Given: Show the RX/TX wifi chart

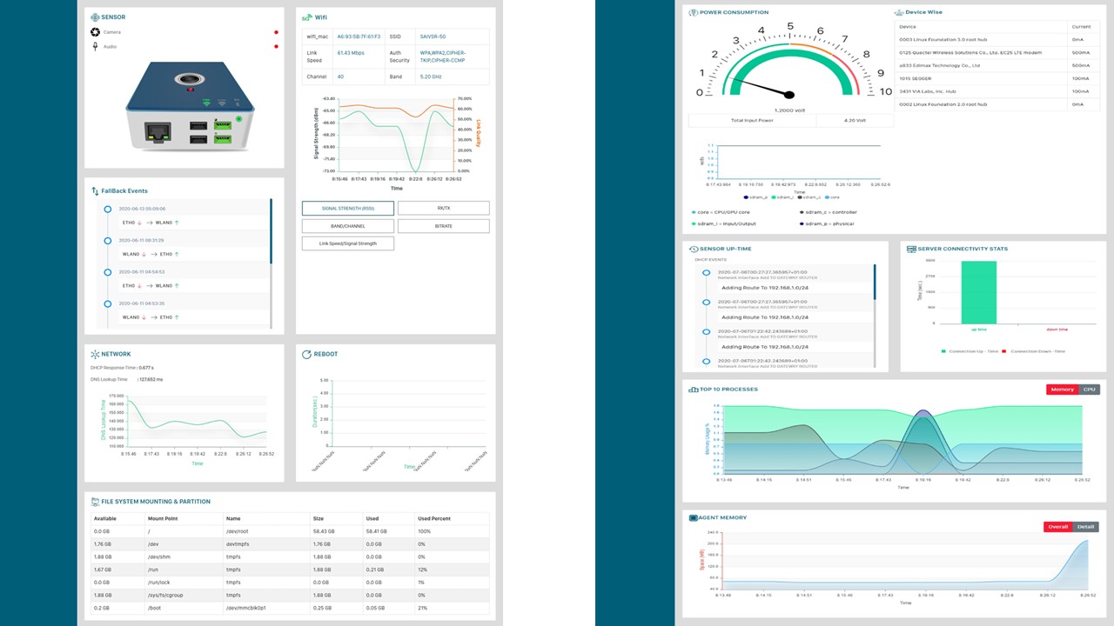Looking at the screenshot, I should 443,209.
